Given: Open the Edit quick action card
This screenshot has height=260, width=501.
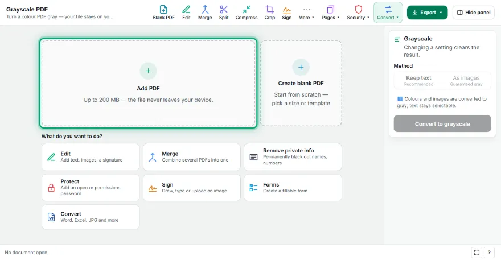Looking at the screenshot, I should (91, 157).
